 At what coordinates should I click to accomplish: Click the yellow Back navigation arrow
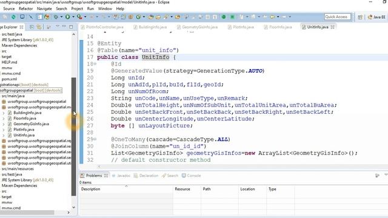pyautogui.click(x=272, y=17)
